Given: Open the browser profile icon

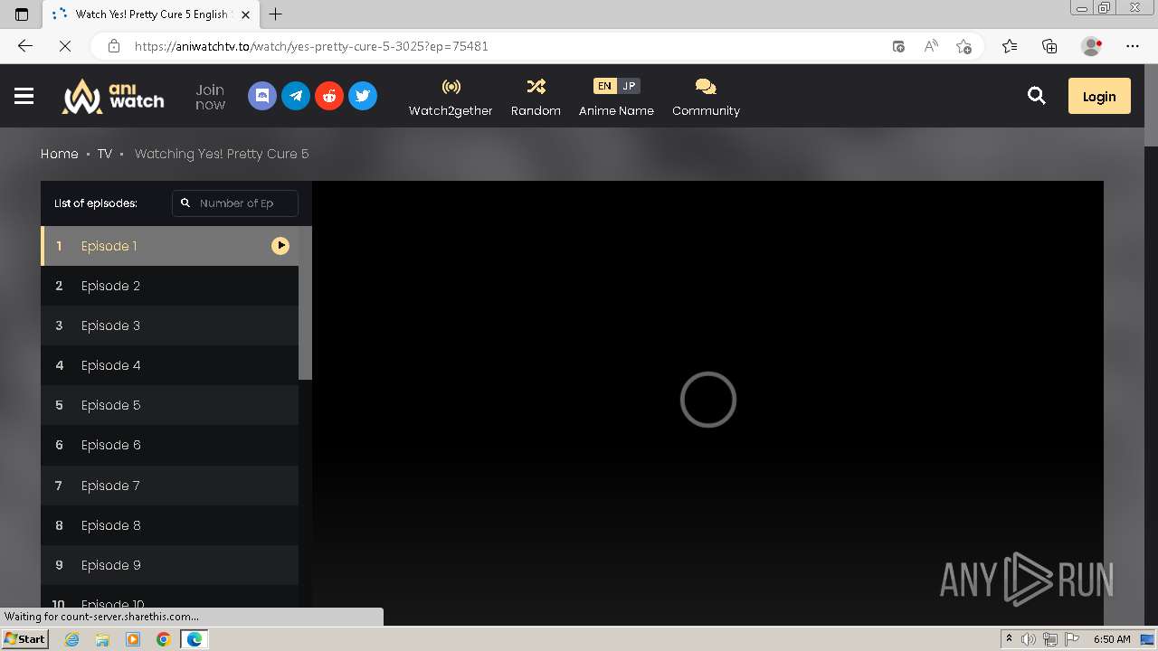Looking at the screenshot, I should coord(1091,46).
